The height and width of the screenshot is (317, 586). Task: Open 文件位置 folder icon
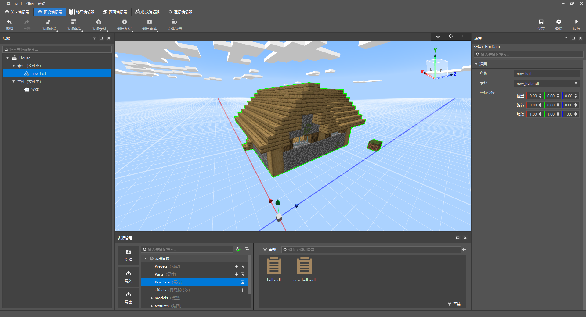pyautogui.click(x=174, y=22)
